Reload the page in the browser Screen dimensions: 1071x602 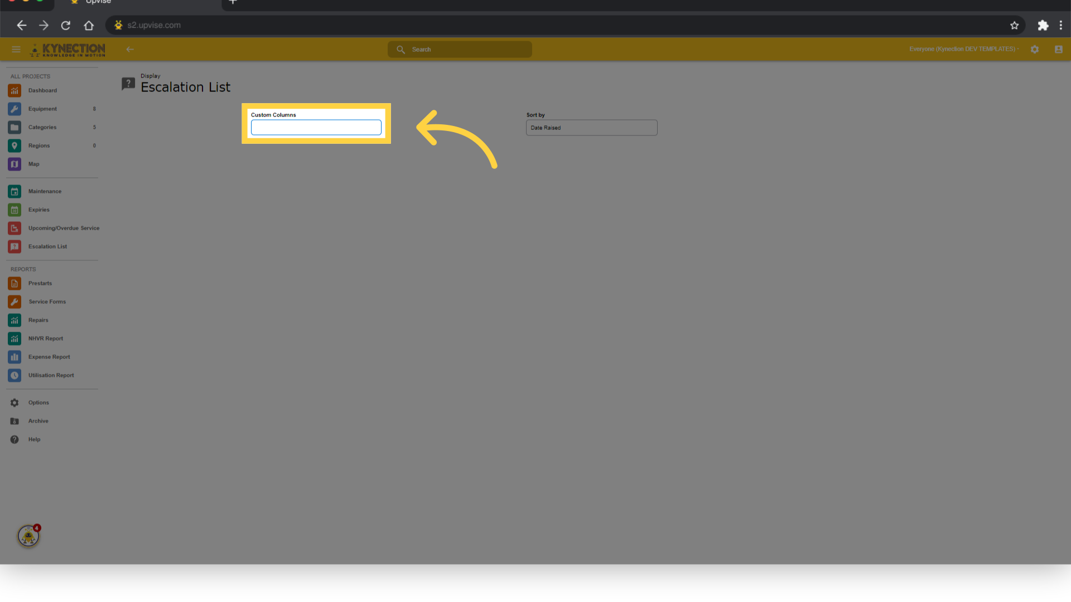(66, 25)
